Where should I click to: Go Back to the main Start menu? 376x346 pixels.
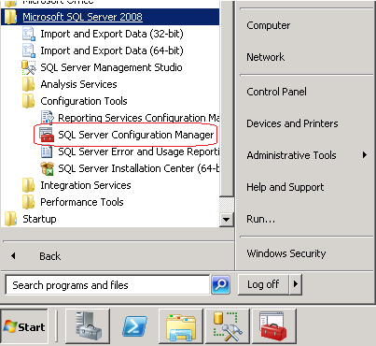click(49, 256)
